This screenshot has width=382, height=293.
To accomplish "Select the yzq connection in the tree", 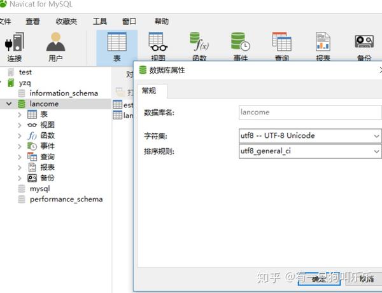I will (x=25, y=83).
